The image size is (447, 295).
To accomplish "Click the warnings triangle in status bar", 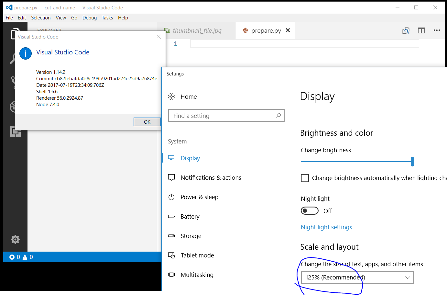I will tap(25, 257).
